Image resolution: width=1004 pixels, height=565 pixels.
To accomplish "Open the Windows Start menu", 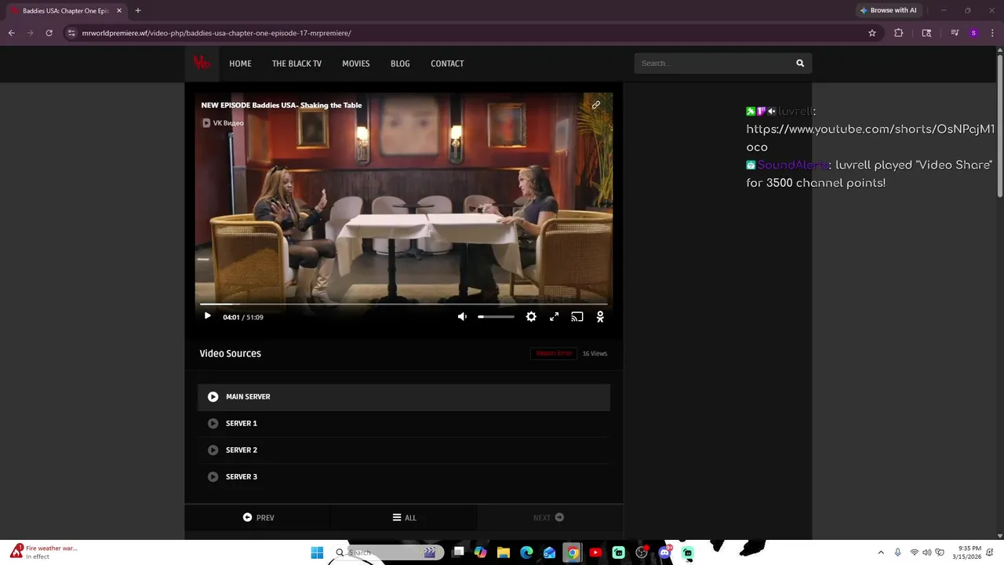I will [317, 552].
